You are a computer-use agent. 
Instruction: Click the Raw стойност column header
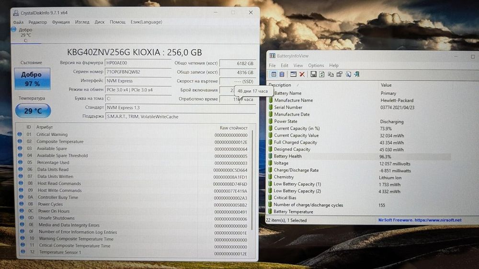[x=233, y=128]
